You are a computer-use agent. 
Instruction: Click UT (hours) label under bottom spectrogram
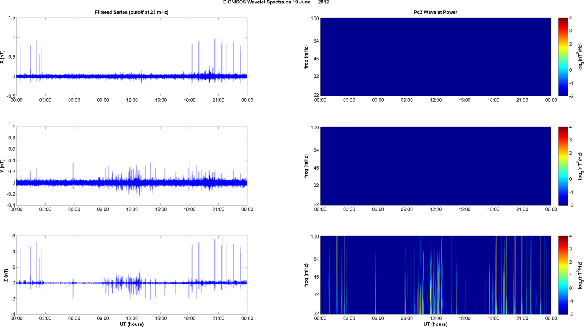(x=435, y=324)
